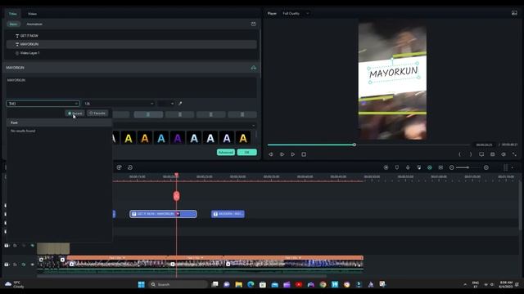Click the track layout grid icon at timeline right
The image size is (524, 294).
coord(506,167)
